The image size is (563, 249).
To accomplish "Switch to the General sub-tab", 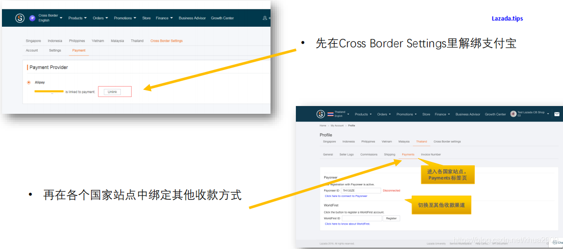I will pyautogui.click(x=328, y=155).
